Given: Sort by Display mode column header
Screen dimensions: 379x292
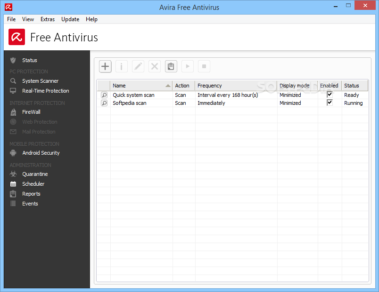Looking at the screenshot, I should tap(297, 86).
